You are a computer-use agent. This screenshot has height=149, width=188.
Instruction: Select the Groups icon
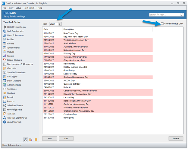pyautogui.click(x=5, y=56)
